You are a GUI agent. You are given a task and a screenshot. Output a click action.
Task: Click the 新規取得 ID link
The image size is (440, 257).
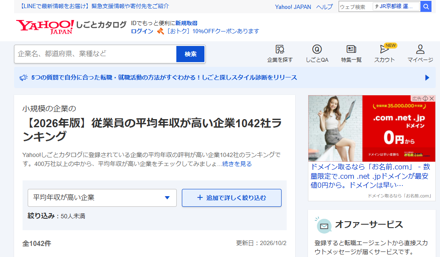tap(186, 23)
